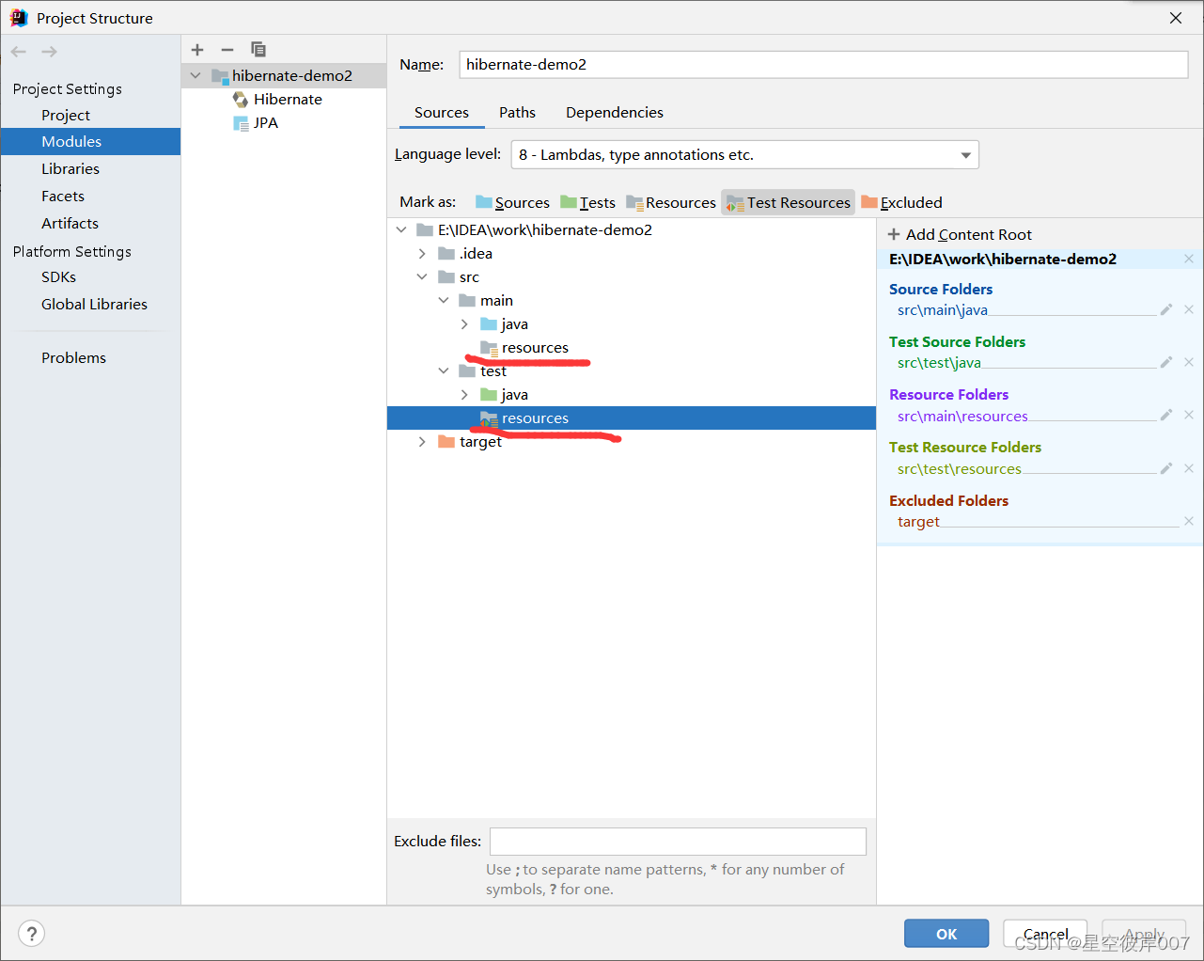1204x961 pixels.
Task: Expand the target folder
Action: click(x=422, y=441)
